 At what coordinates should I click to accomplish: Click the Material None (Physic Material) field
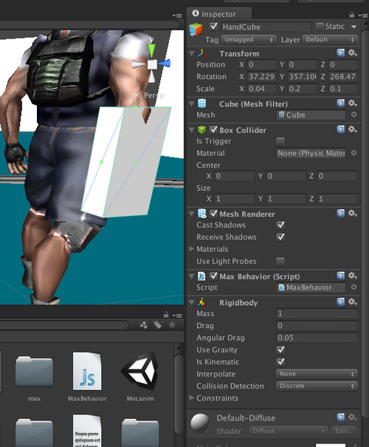pos(311,153)
